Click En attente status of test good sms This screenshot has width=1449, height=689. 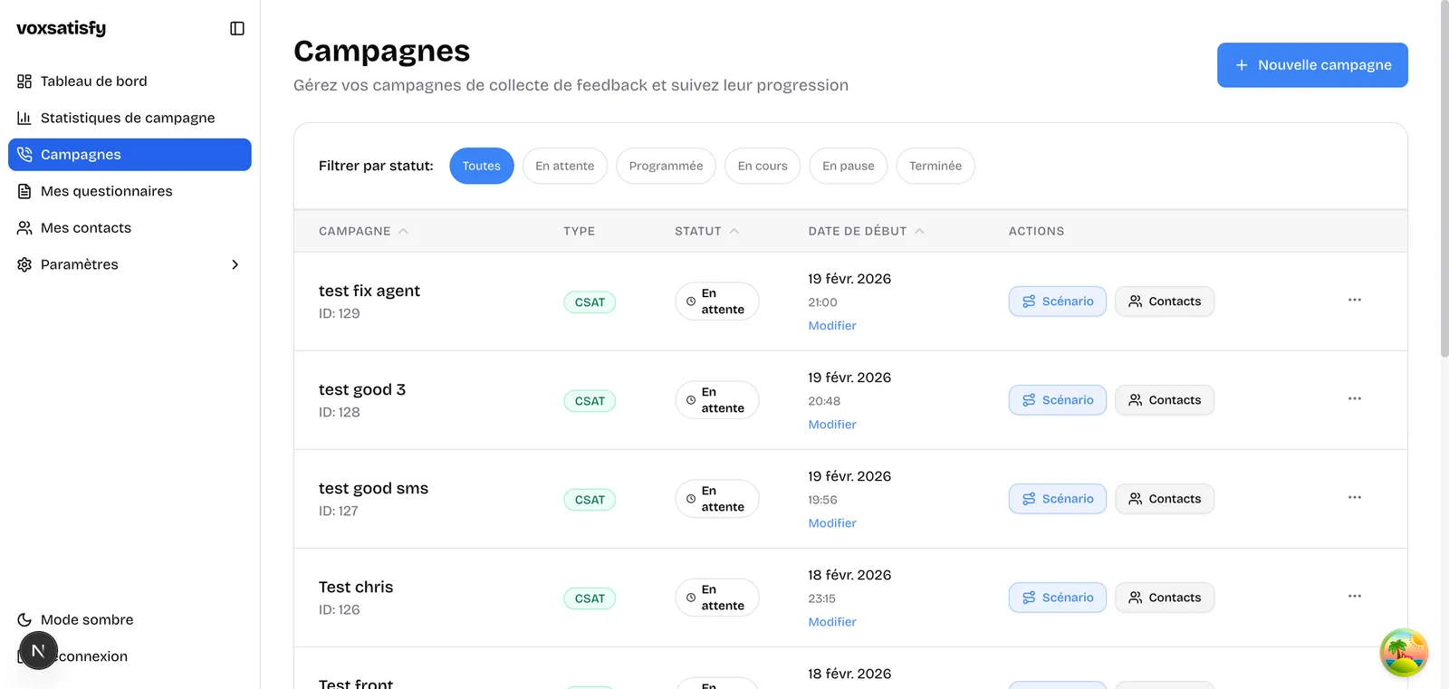[717, 499]
